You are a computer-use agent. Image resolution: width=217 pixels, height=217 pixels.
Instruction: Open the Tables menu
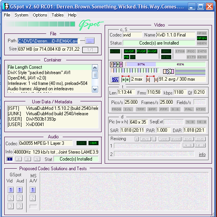58,15
